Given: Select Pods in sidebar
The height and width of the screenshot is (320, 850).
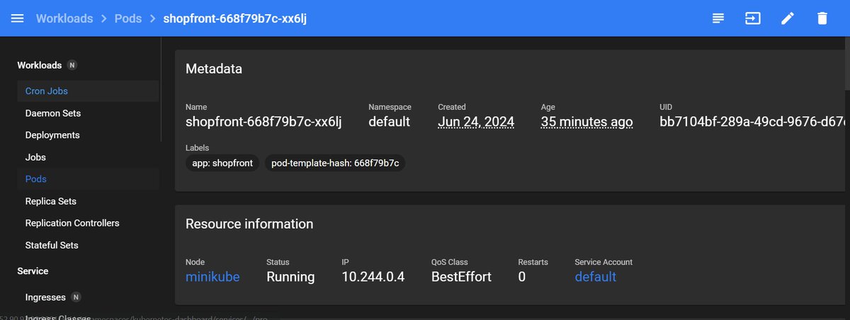Looking at the screenshot, I should pyautogui.click(x=88, y=179).
